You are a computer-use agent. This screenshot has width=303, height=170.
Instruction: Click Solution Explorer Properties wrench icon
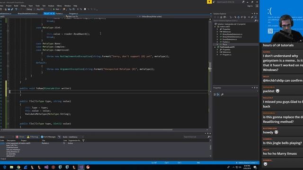pos(252,17)
